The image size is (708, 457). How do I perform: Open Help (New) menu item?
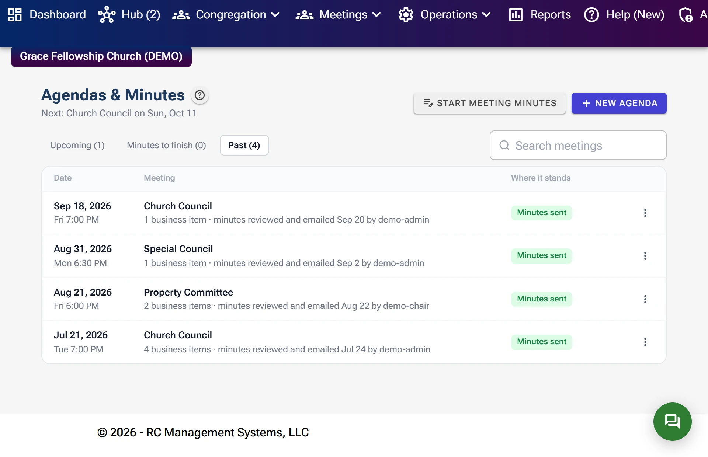[x=624, y=15]
